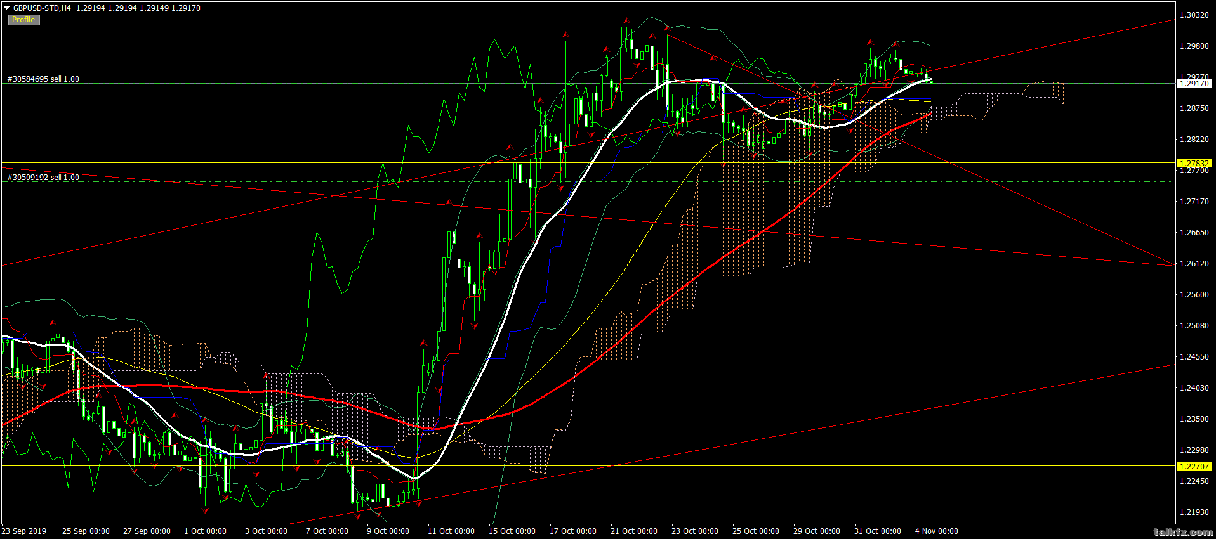Click the 11 Oct 00:00 time label
Viewport: 1216px width, 539px height.
[x=451, y=531]
